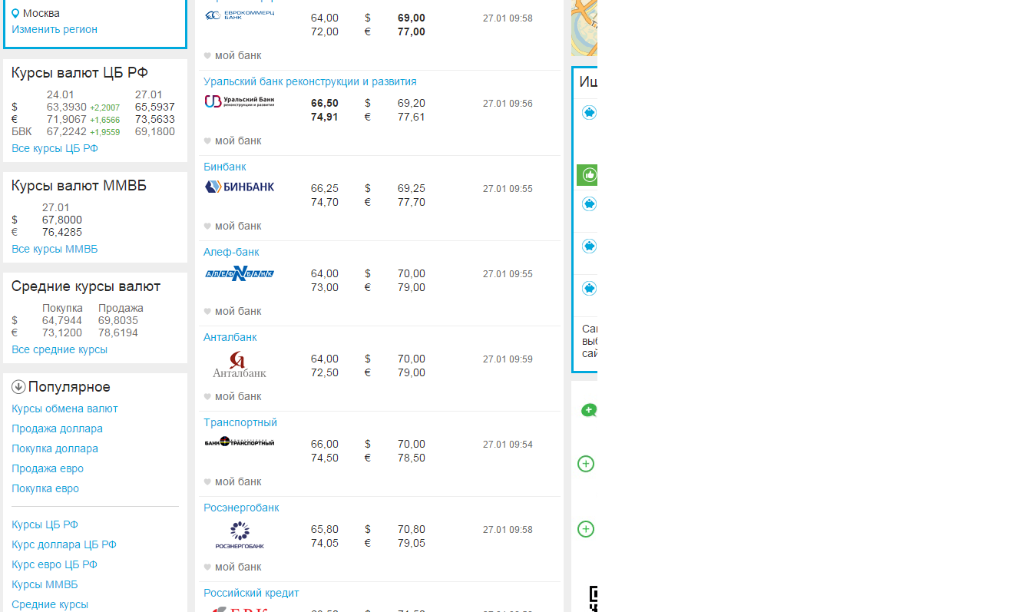This screenshot has height=612, width=1032.
Task: Click the Уральский Банк logo image
Action: 240,101
